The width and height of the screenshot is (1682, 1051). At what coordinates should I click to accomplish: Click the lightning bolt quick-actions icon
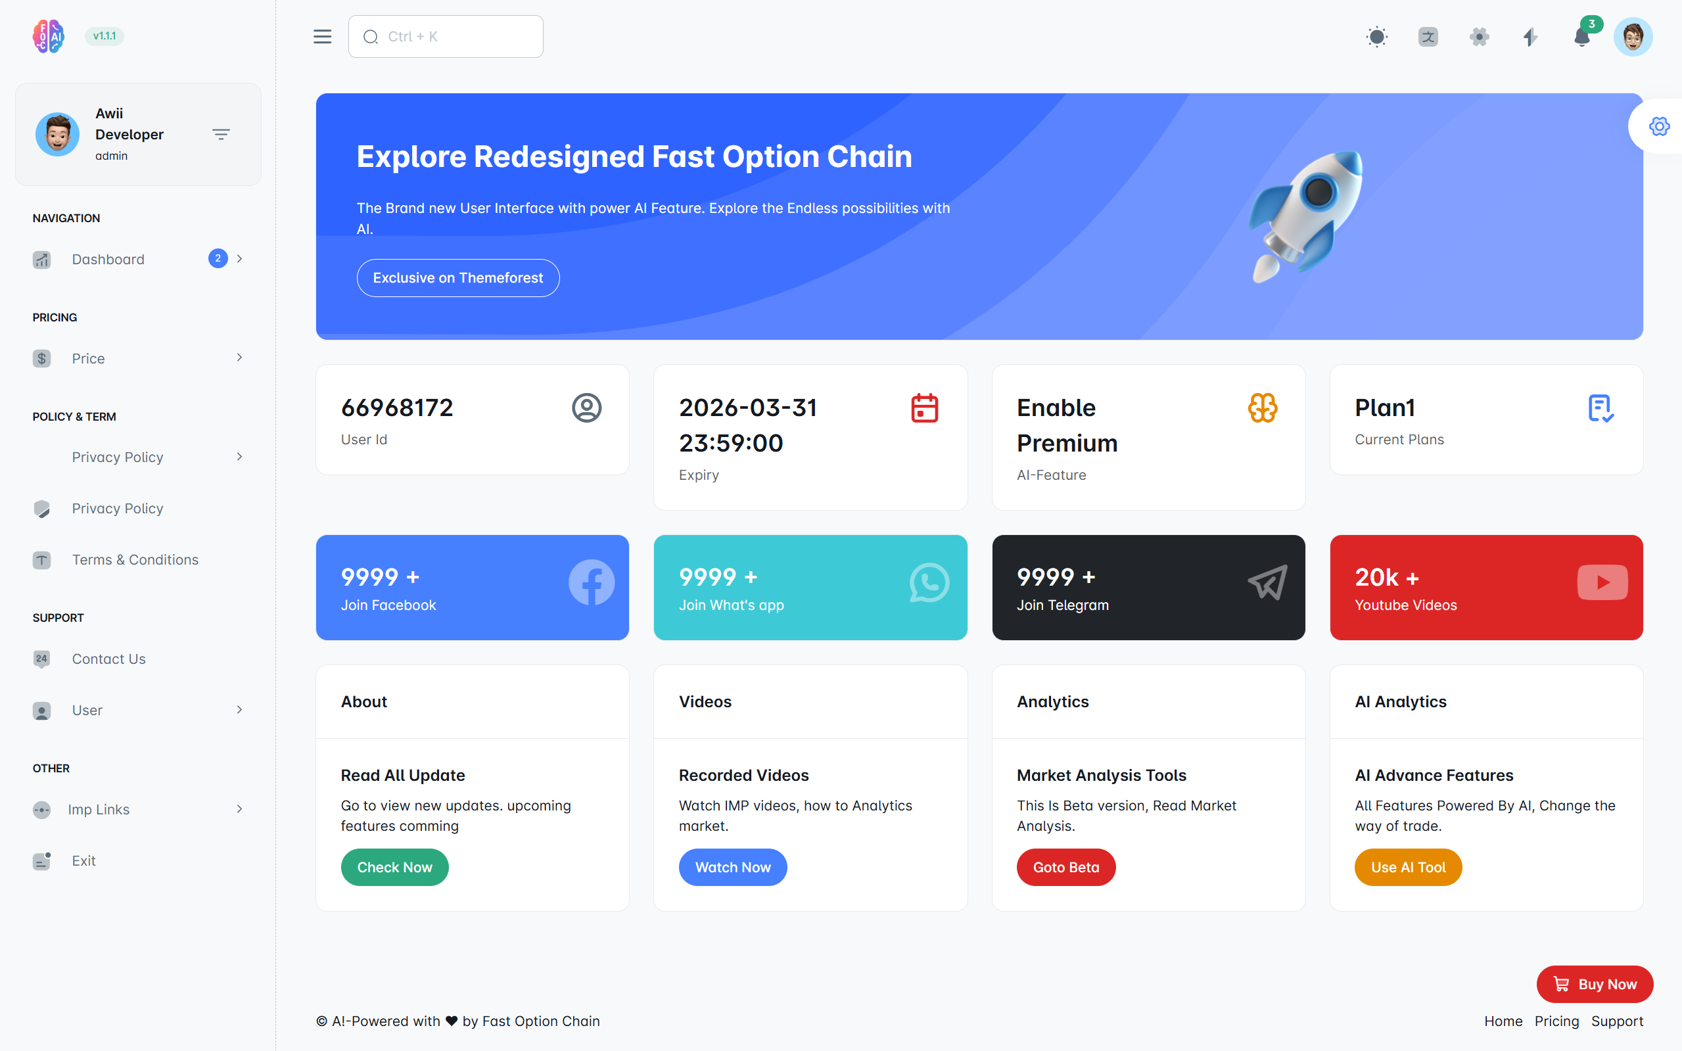(x=1530, y=37)
